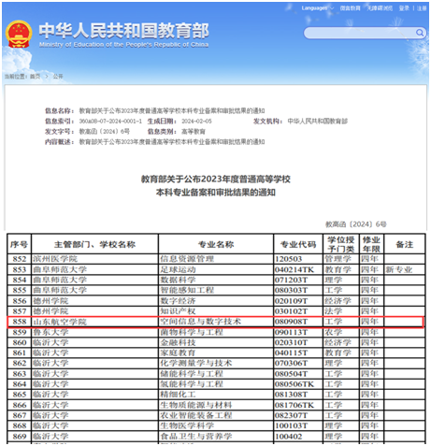Click the 高等教育 category value
431x446 pixels.
[194, 132]
